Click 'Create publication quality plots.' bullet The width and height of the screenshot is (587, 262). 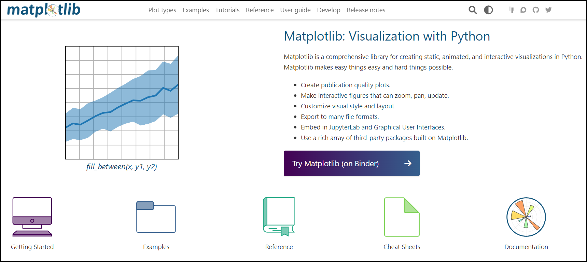click(x=346, y=85)
